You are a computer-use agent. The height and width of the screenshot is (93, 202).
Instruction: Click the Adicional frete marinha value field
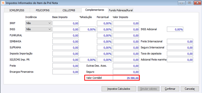coord(180,60)
